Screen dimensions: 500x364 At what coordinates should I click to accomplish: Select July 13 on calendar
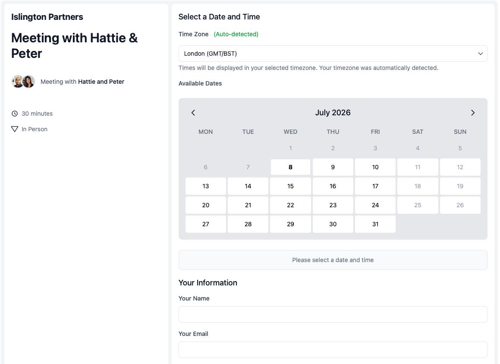pyautogui.click(x=206, y=186)
